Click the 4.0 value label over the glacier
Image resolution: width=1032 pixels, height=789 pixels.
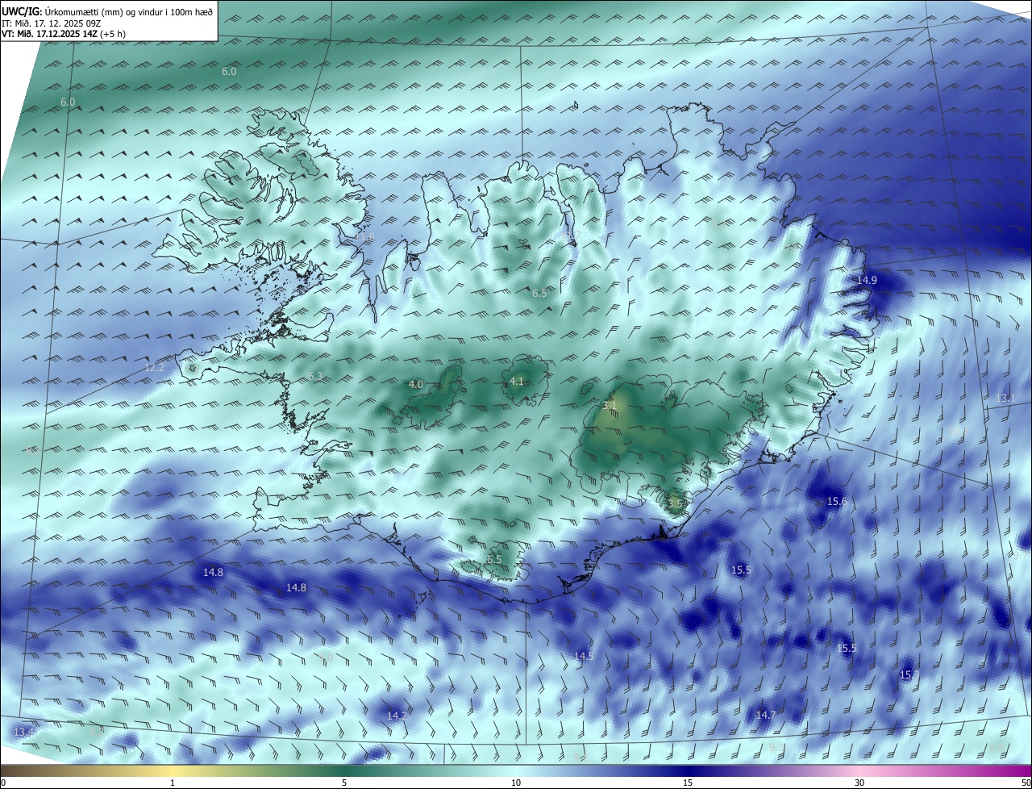(415, 385)
